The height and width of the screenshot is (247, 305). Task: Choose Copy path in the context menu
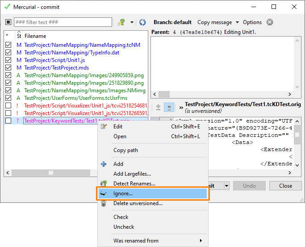click(125, 150)
